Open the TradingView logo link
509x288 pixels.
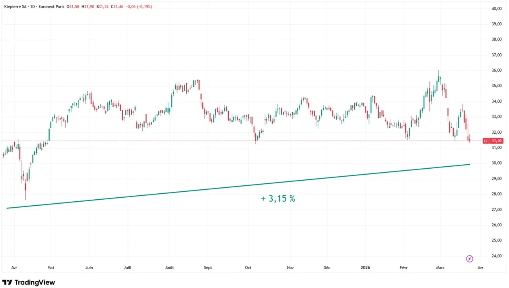click(29, 282)
